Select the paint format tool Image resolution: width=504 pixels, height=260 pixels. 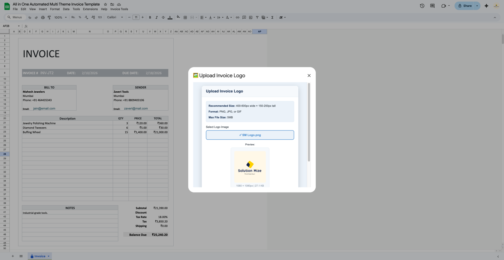tap(49, 17)
